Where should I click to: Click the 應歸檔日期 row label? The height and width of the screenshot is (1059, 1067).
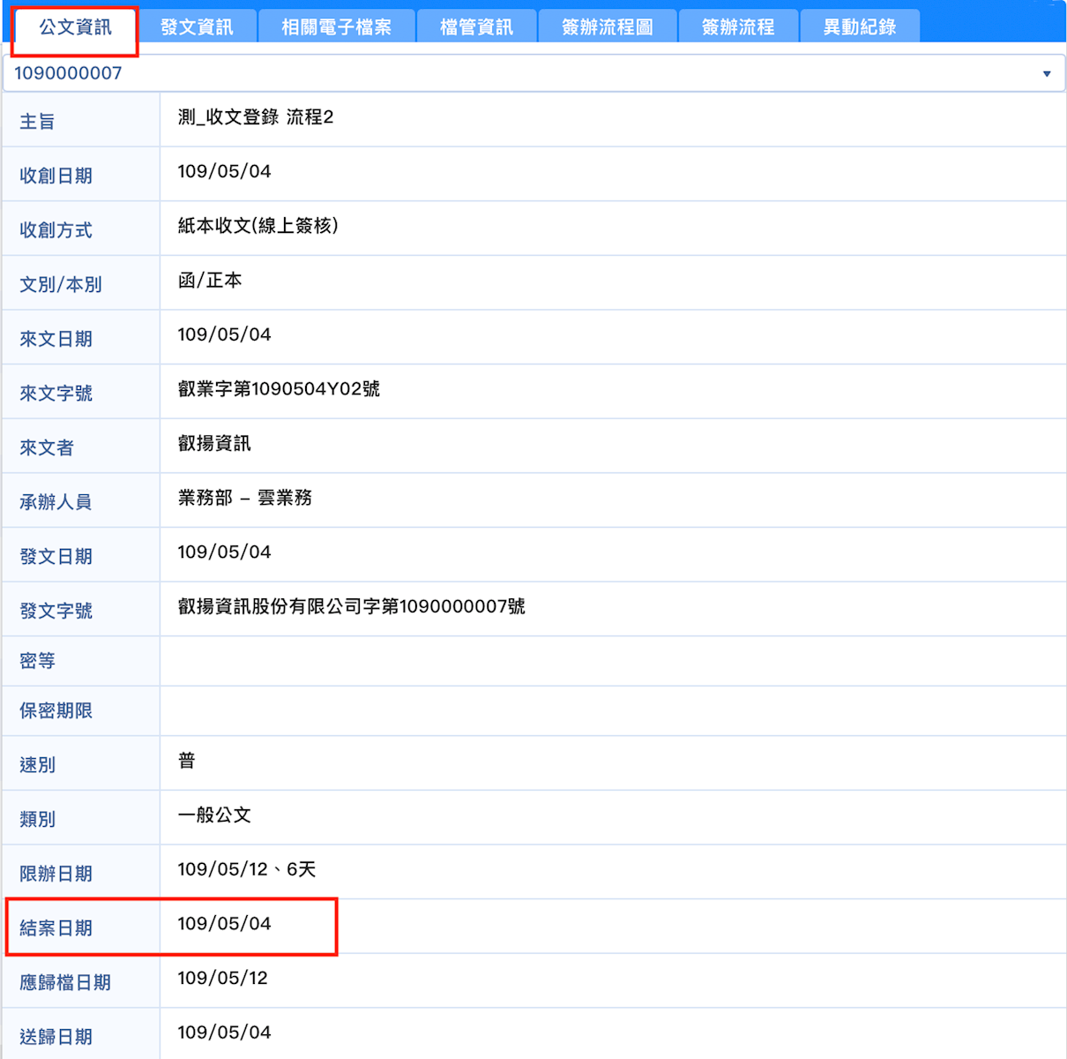click(x=65, y=982)
